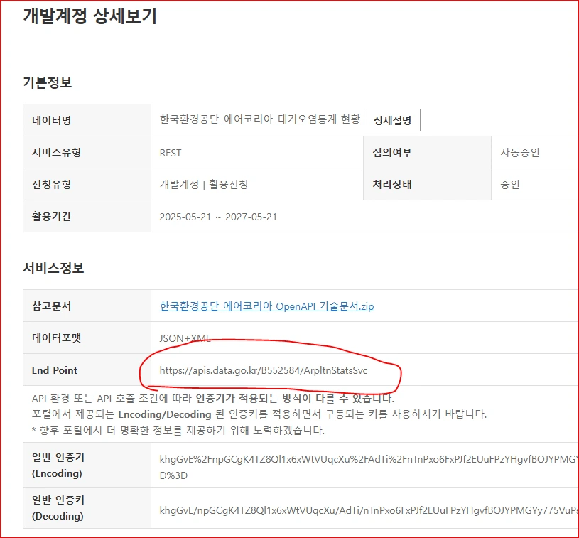Click the 심의여부 label cell
The image size is (579, 538).
pos(427,152)
